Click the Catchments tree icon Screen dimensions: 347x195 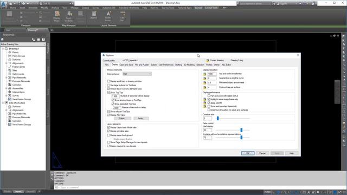(10, 74)
